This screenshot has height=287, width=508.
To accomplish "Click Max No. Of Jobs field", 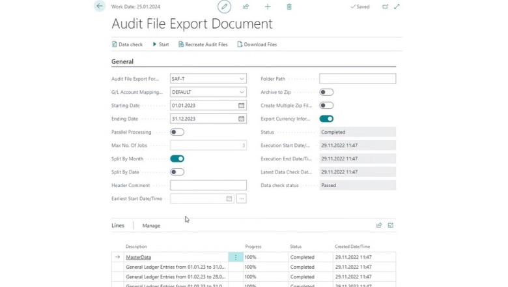I will tap(208, 145).
